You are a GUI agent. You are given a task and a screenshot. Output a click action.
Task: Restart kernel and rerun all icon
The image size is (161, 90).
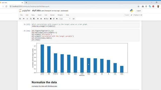[x=57, y=19]
